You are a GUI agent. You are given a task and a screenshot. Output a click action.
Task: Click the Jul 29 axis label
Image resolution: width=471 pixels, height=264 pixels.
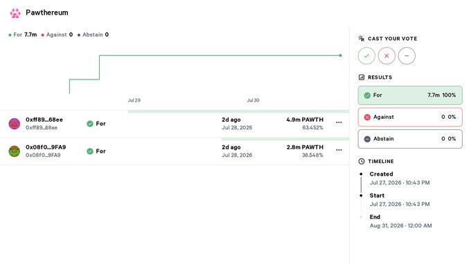pos(134,100)
